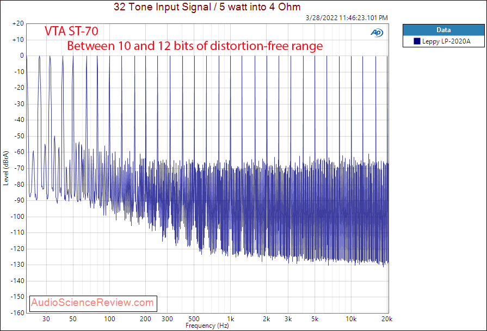This screenshot has height=331, width=487.
Task: Click the -50 level axis label
Action: [19, 136]
